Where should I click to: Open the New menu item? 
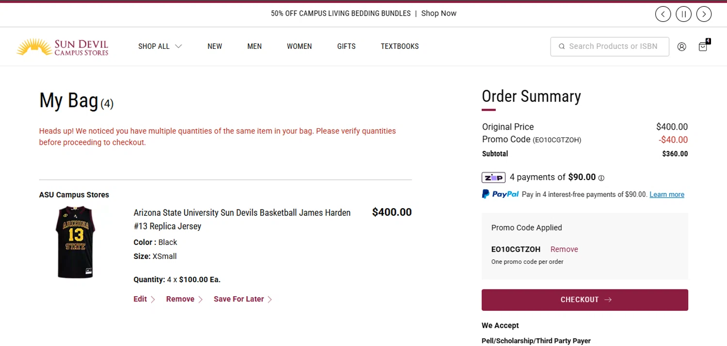tap(215, 46)
